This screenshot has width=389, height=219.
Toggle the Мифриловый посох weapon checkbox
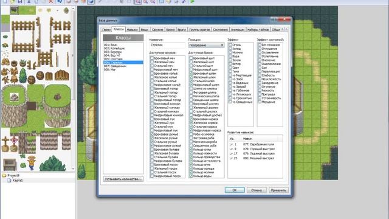click(x=152, y=176)
